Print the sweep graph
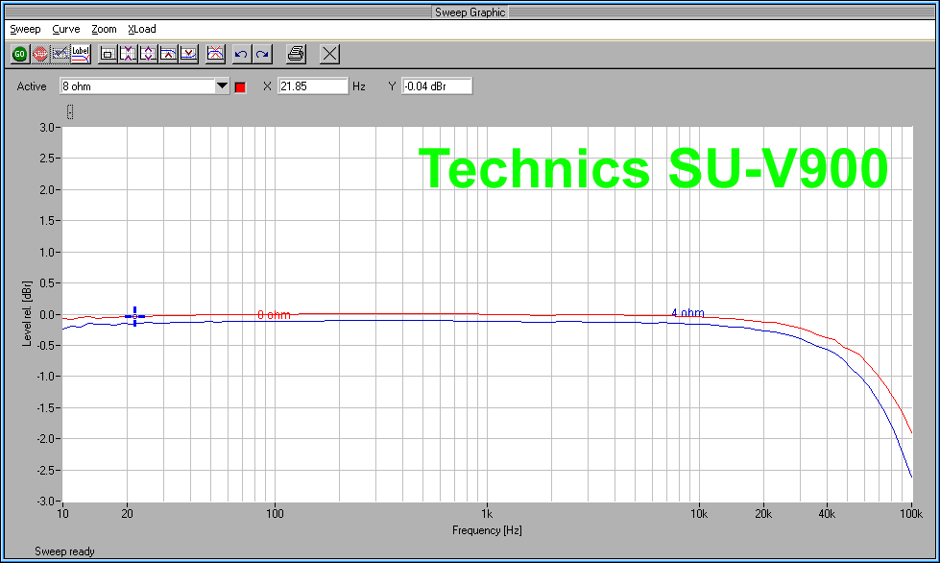Screen dimensions: 940x563 click(296, 54)
